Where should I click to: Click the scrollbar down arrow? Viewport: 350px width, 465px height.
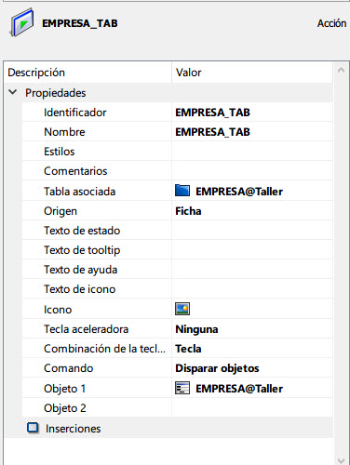341,460
